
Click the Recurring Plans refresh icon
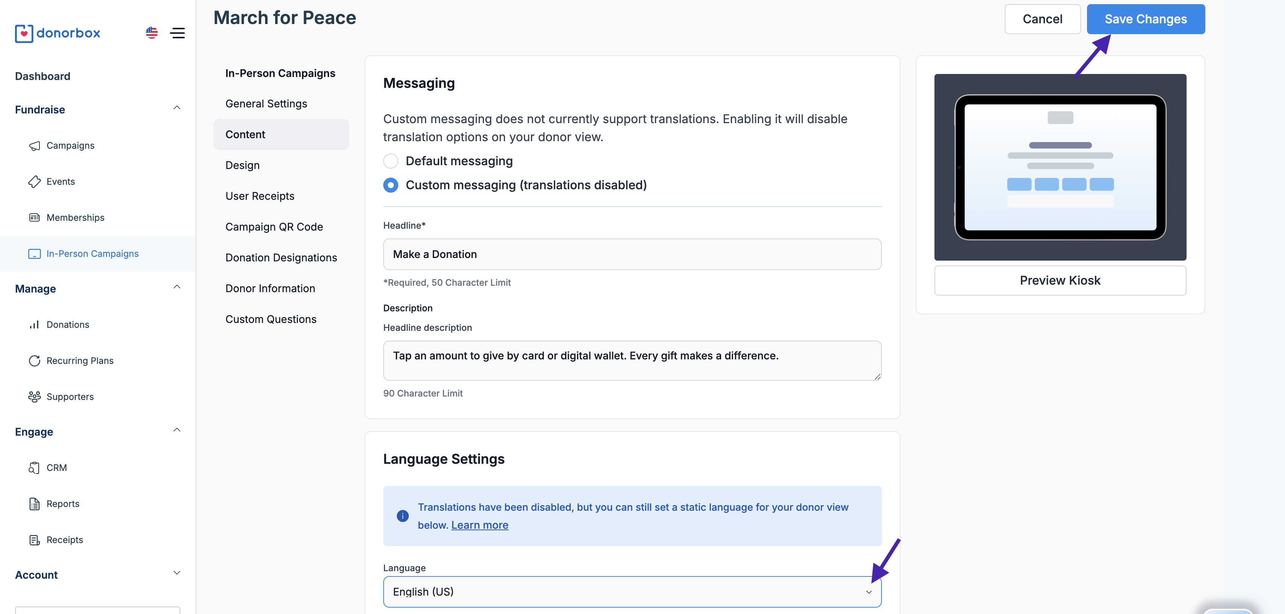35,361
